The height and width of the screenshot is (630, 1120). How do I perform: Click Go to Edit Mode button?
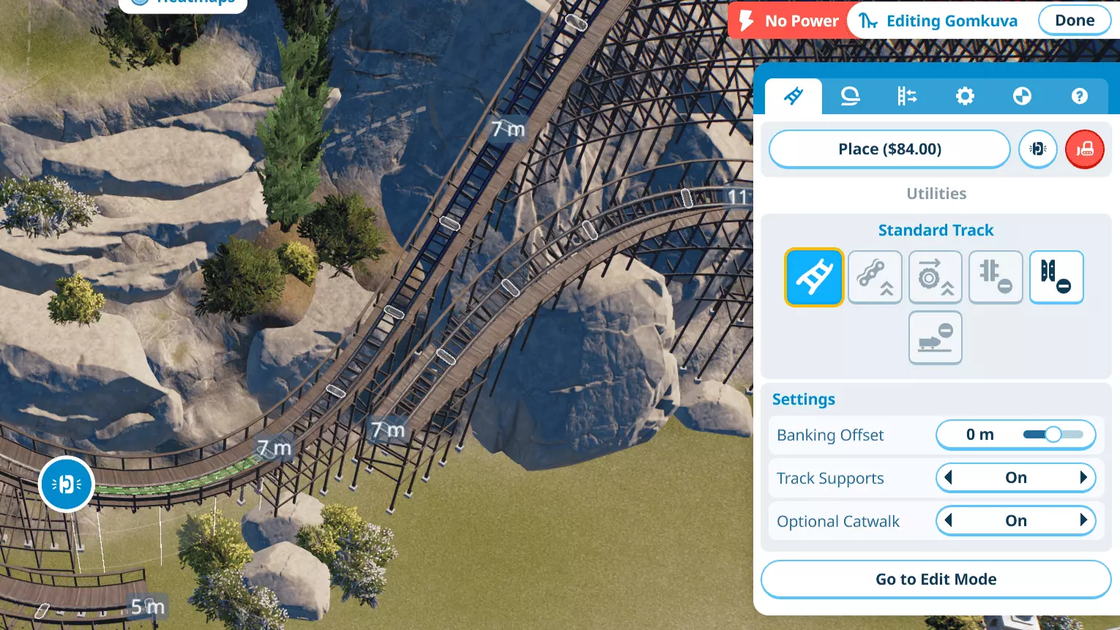(x=936, y=580)
